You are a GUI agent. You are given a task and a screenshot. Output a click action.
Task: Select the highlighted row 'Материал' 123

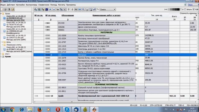115,55
